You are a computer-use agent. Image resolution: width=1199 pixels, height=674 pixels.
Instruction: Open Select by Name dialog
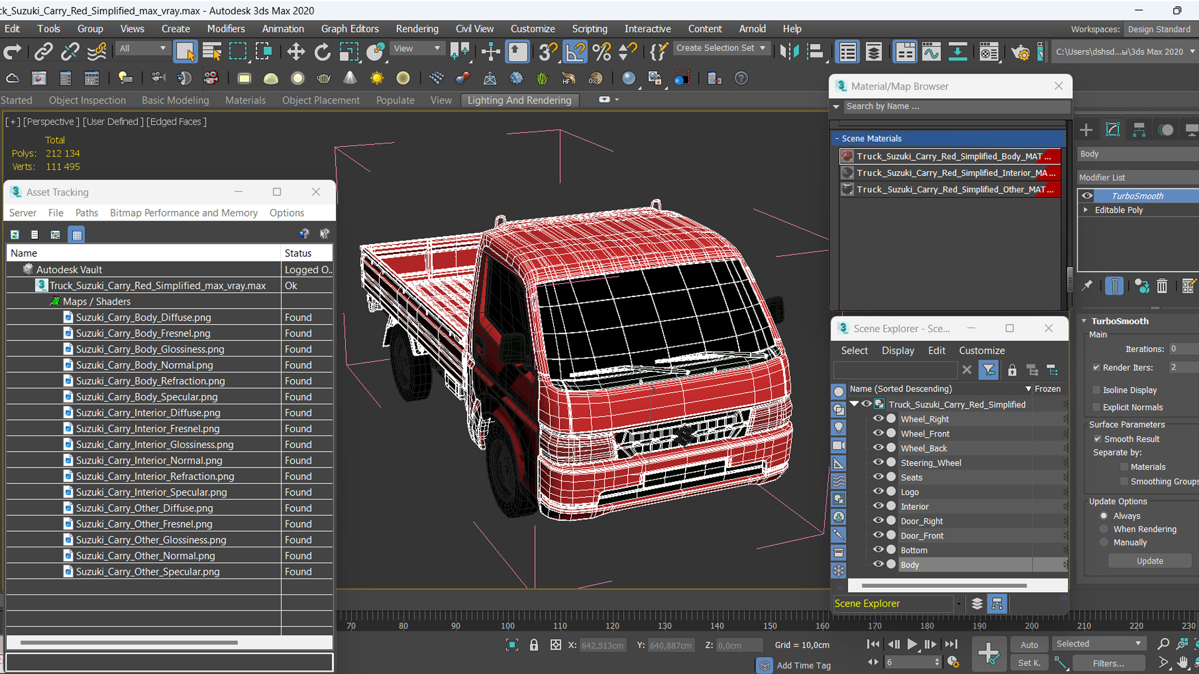pos(212,52)
